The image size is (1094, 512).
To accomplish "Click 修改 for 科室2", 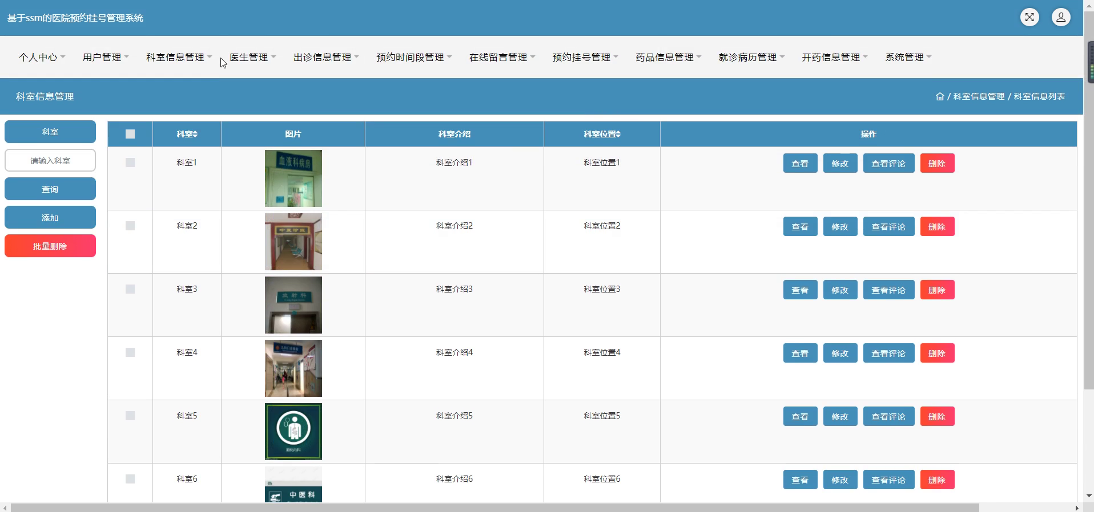I will (840, 226).
